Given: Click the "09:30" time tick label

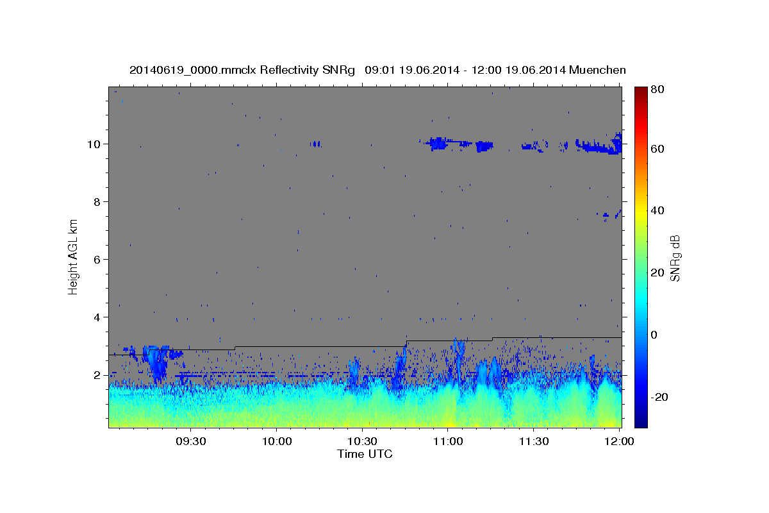Looking at the screenshot, I should (191, 442).
